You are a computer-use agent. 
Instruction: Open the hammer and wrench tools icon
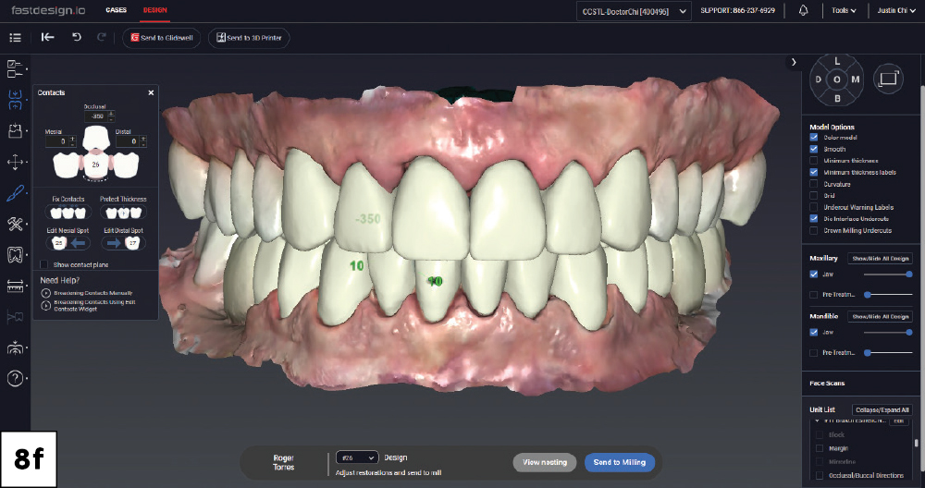coord(16,224)
